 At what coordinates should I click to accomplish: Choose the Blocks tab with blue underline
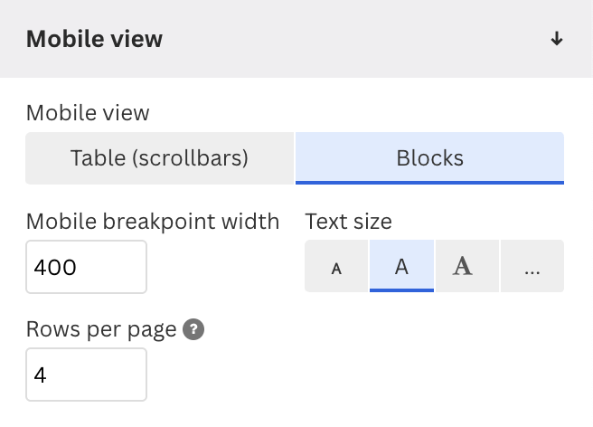pos(429,158)
